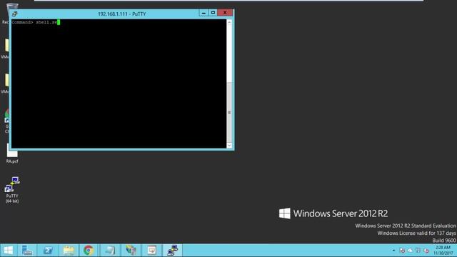The width and height of the screenshot is (457, 257).
Task: Open the taskbar clock showing 2:28 AM
Action: click(443, 251)
